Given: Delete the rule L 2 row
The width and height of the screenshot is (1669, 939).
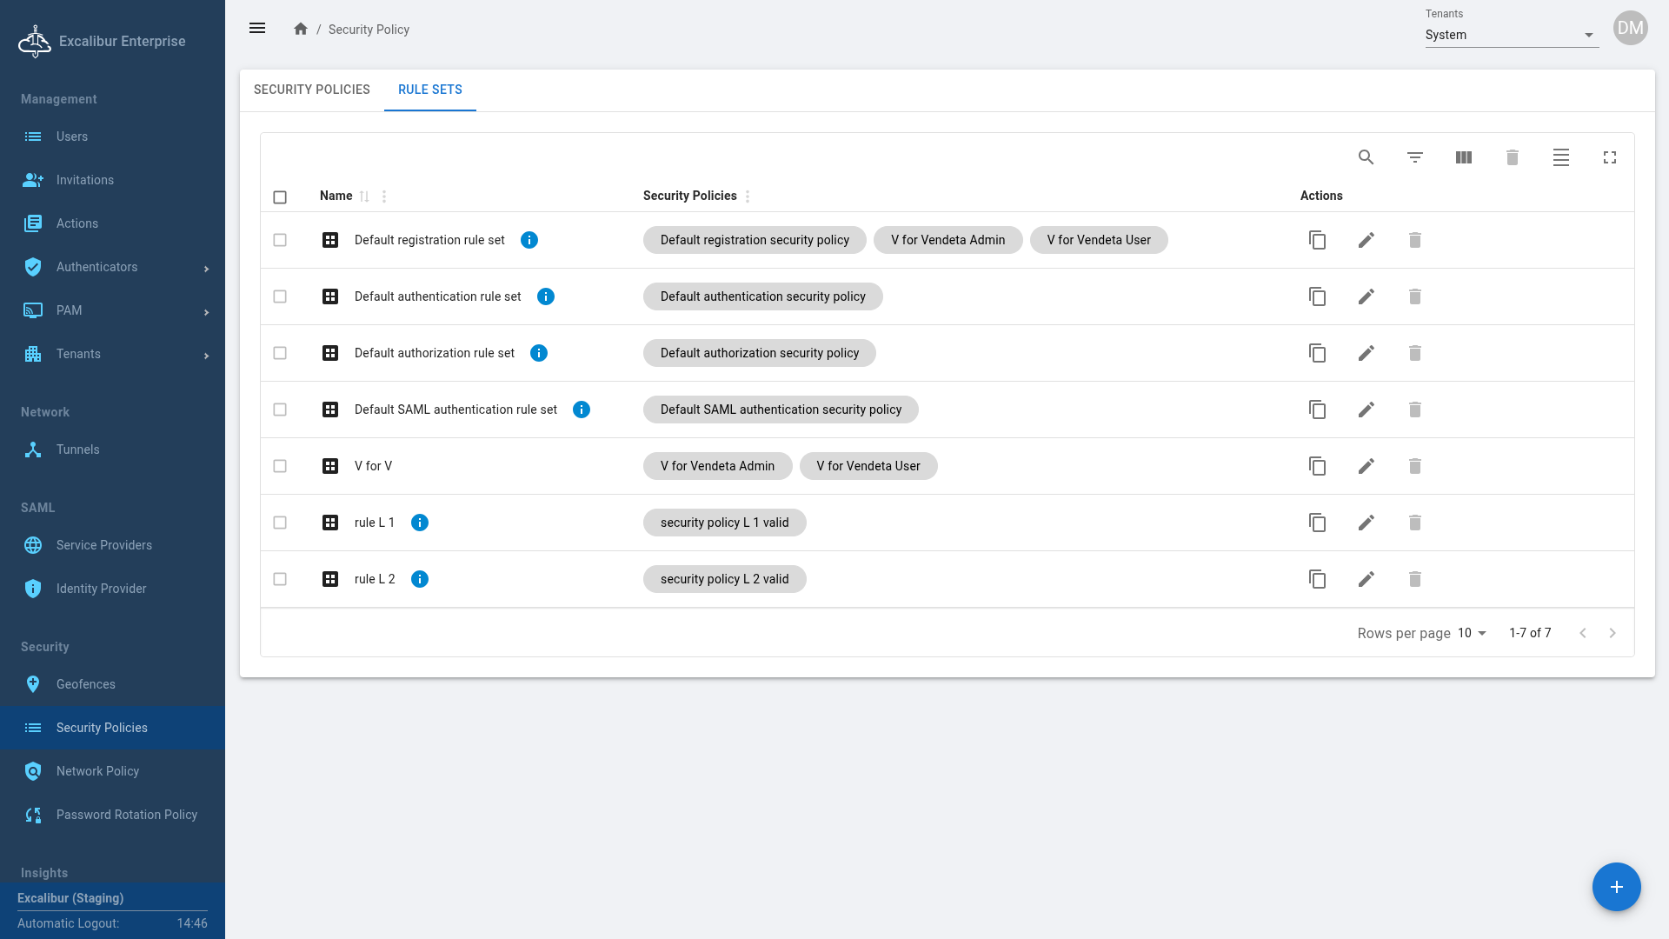Looking at the screenshot, I should (x=1414, y=579).
